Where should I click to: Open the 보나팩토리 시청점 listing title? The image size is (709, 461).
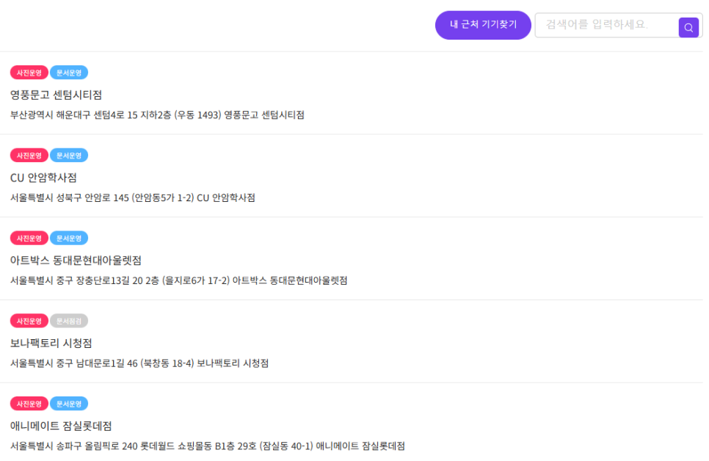point(51,344)
